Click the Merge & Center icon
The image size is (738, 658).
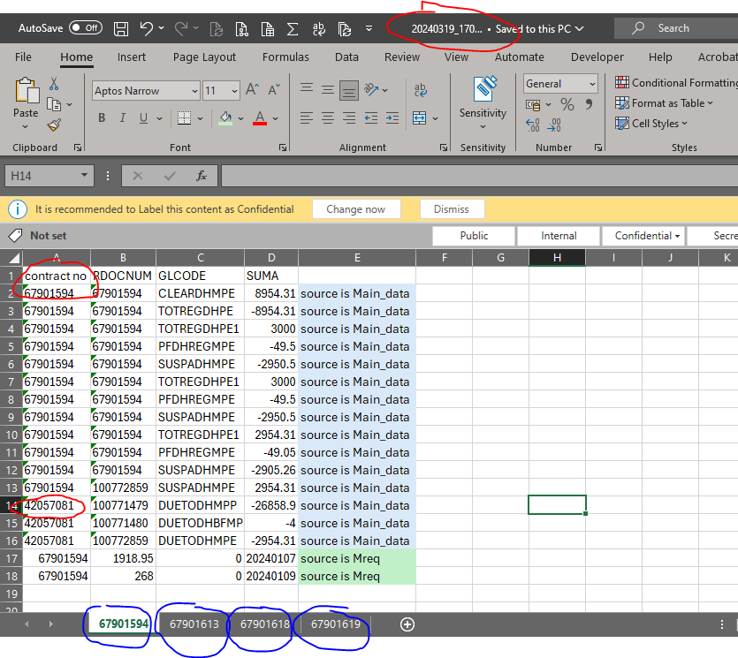tap(419, 118)
